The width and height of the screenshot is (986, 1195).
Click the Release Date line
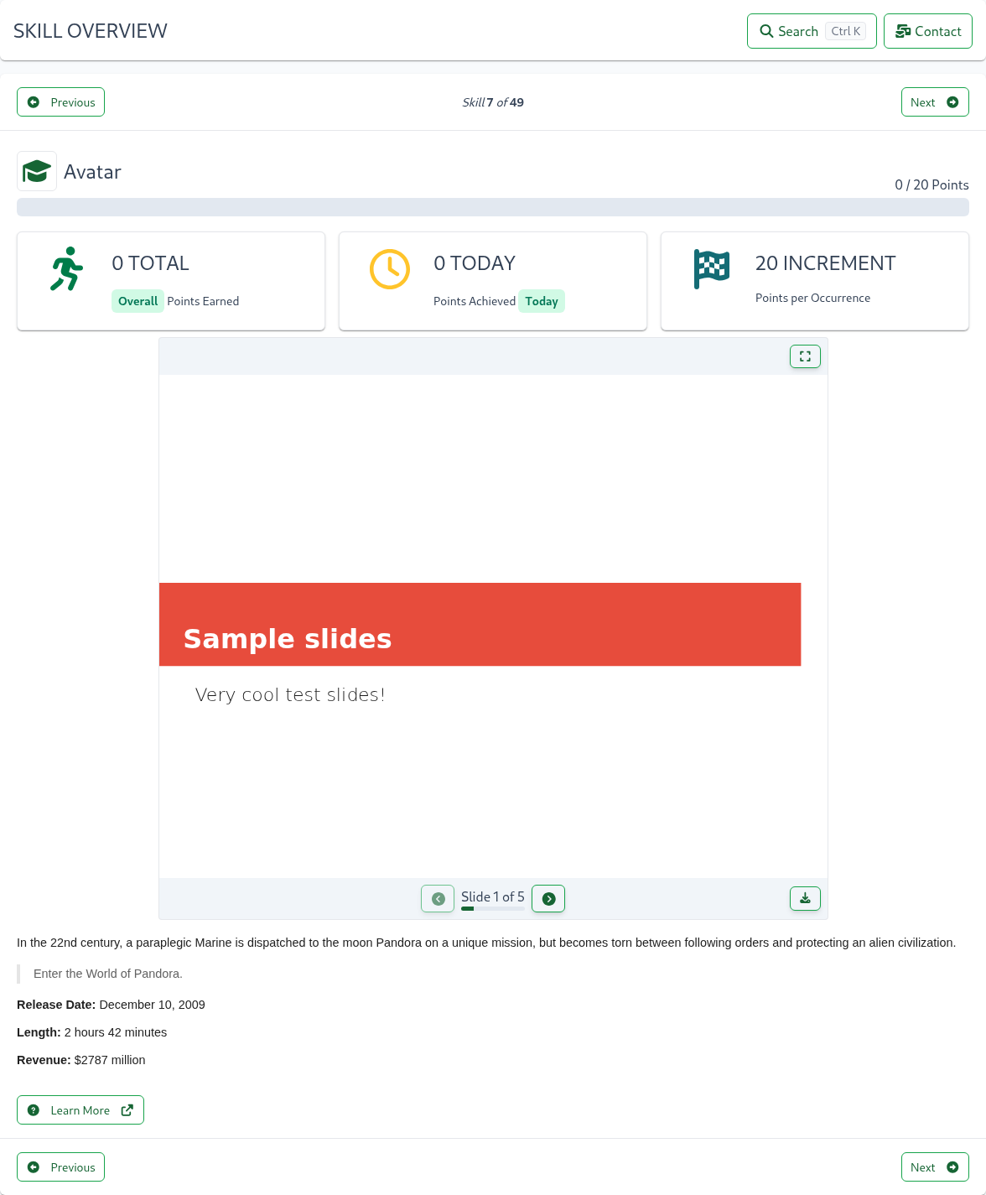click(111, 1005)
